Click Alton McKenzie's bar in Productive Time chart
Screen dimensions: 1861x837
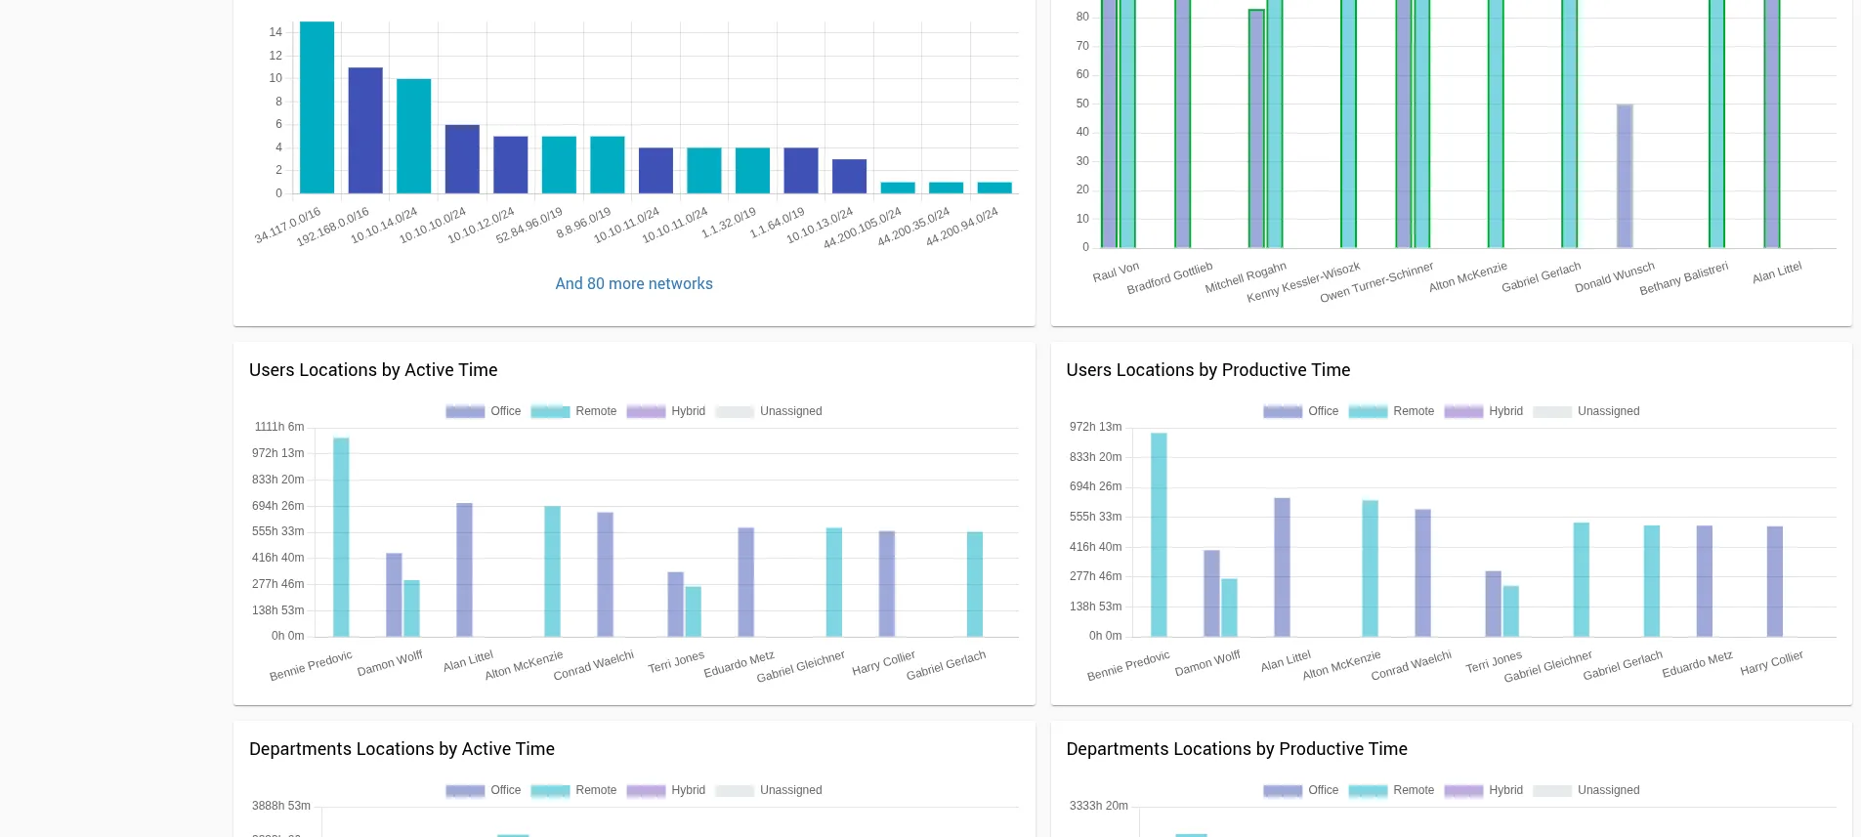pos(1370,568)
